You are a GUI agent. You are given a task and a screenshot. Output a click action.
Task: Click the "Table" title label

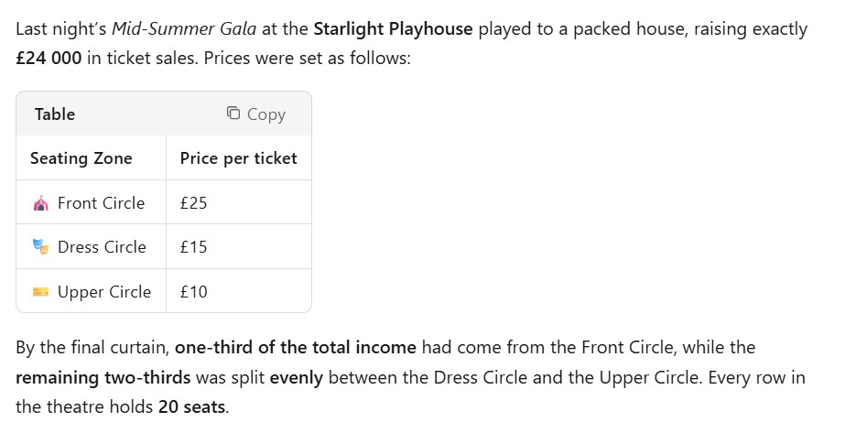click(x=55, y=114)
